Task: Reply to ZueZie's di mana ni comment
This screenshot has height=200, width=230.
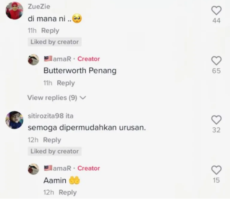Action: pos(50,31)
